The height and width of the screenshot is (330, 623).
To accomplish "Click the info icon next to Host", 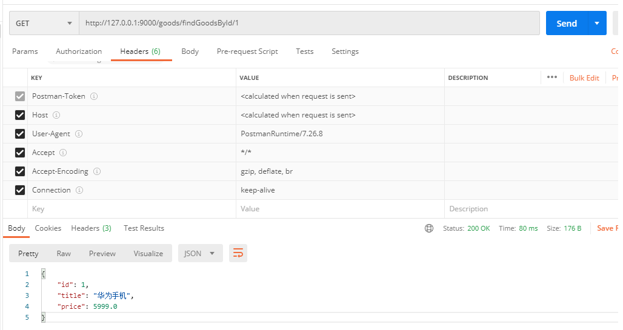I will pos(56,115).
